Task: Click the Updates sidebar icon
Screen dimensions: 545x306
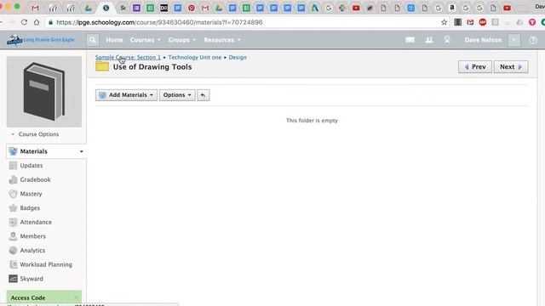Action: 14,166
